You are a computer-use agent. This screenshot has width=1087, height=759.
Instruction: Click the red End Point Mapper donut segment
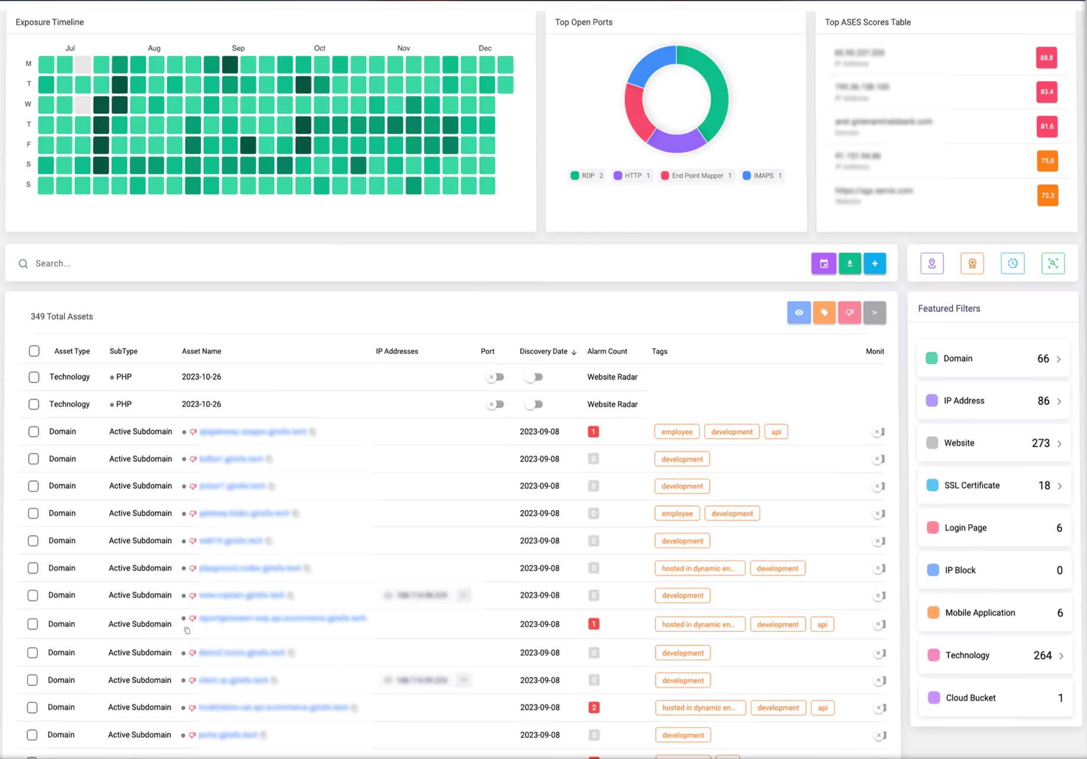(636, 113)
